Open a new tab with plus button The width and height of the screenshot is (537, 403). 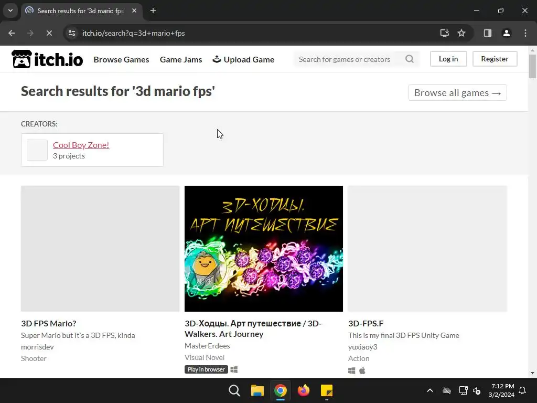coord(153,10)
